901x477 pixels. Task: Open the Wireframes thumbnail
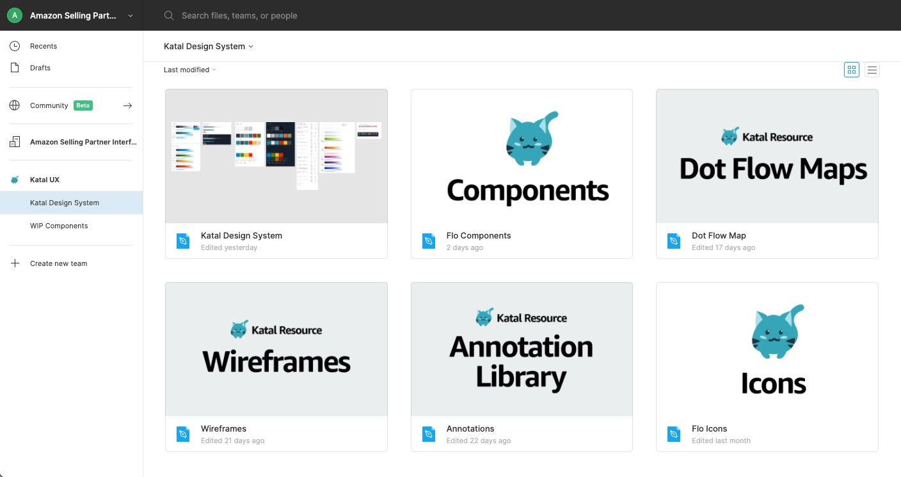[276, 349]
